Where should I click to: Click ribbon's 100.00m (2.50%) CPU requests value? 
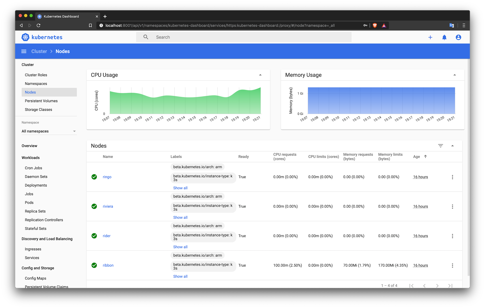[287, 265]
